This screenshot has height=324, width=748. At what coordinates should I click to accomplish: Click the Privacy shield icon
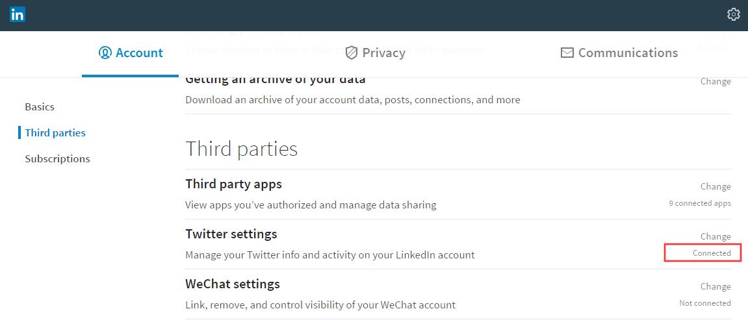[352, 53]
